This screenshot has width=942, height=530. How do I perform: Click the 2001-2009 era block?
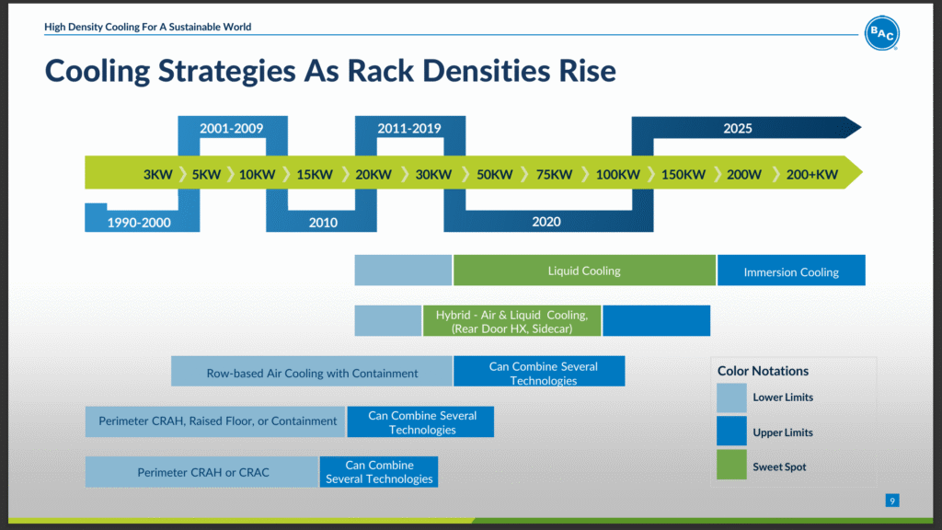(x=232, y=129)
